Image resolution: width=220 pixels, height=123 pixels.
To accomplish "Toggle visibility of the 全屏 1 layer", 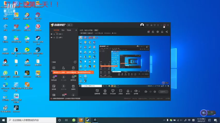I will point(51,37).
